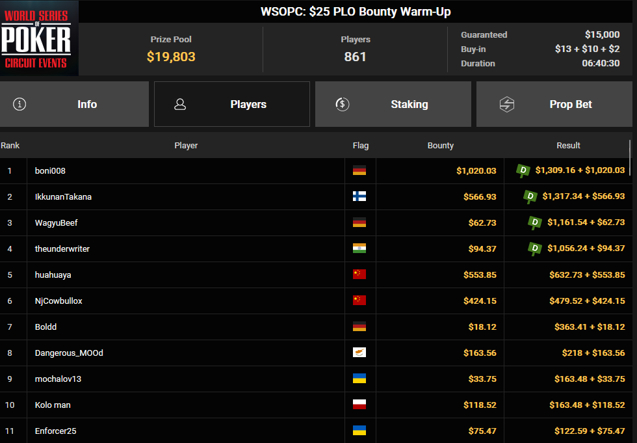Click the 861 players count
The image size is (637, 443).
[355, 57]
